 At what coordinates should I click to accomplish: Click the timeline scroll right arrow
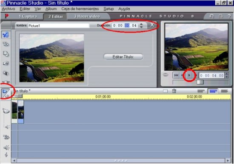coord(228,161)
